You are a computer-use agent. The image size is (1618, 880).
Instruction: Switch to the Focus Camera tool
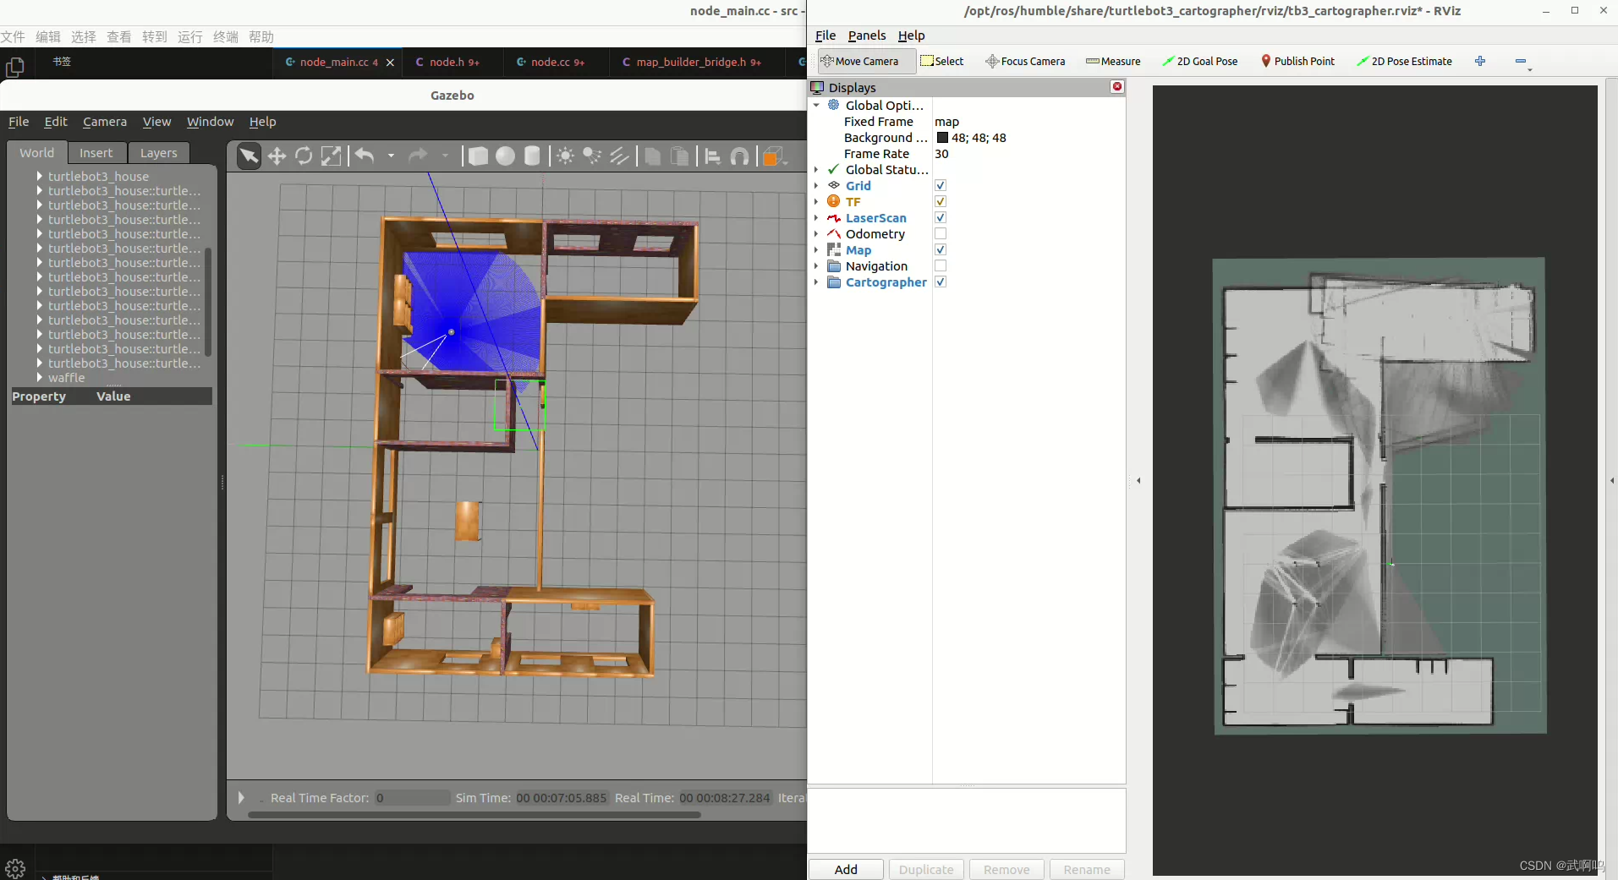pyautogui.click(x=1024, y=61)
